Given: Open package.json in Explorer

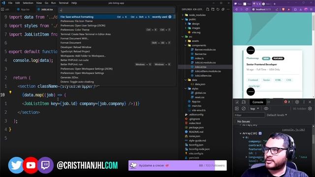Looking at the screenshot, I should point(196,127).
